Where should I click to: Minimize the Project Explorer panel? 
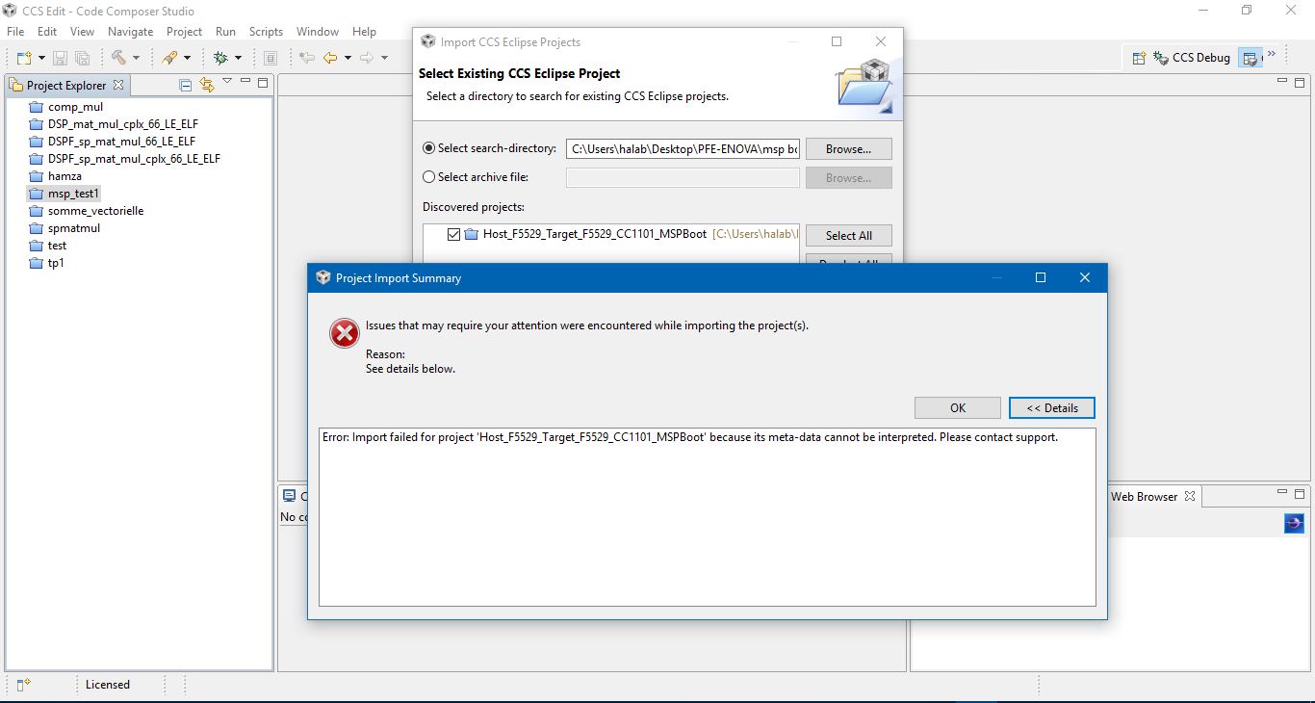click(245, 83)
